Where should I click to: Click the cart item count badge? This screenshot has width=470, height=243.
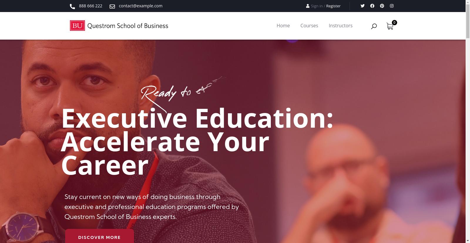[x=395, y=23]
